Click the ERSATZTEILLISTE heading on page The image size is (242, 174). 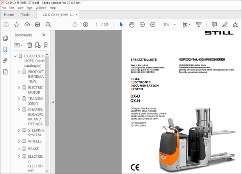pos(144,60)
